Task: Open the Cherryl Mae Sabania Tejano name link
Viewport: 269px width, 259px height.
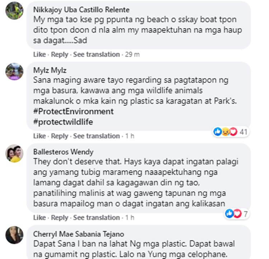Action: click(79, 234)
